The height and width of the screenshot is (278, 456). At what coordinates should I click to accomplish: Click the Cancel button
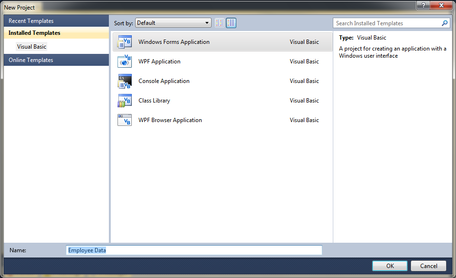(x=428, y=266)
